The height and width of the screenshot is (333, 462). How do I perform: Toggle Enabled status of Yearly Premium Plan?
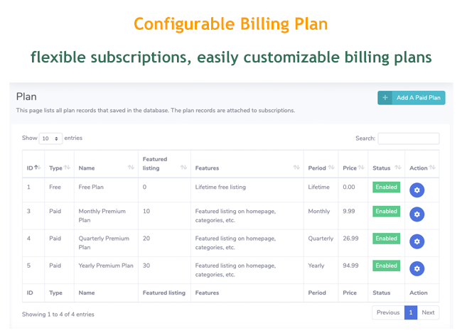[386, 266]
